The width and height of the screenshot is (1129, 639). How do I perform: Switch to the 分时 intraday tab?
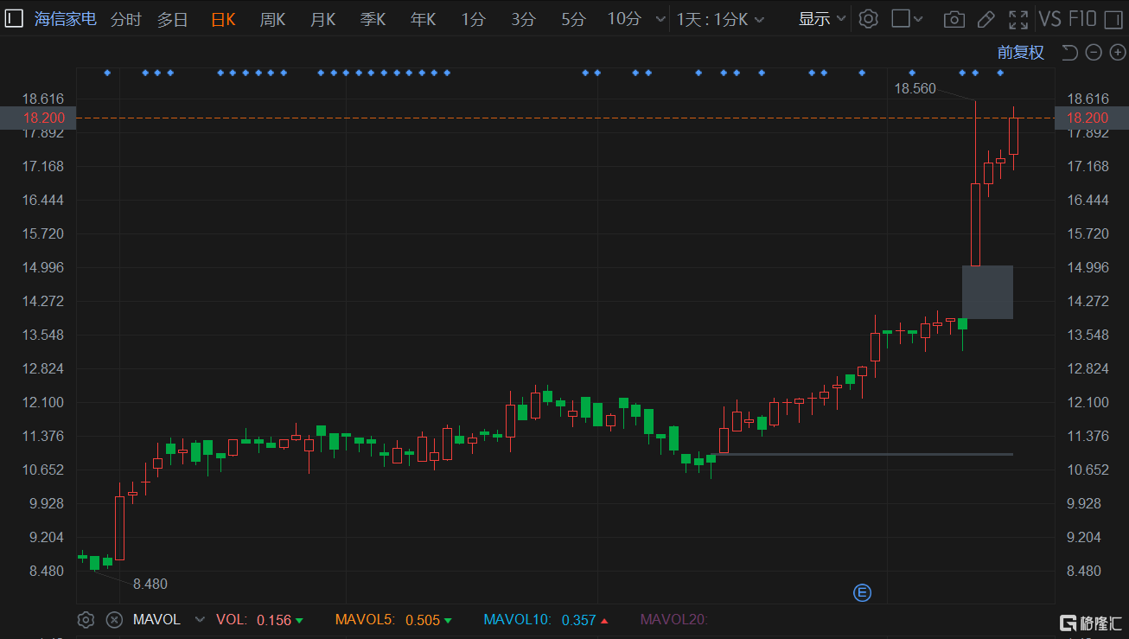click(x=126, y=19)
